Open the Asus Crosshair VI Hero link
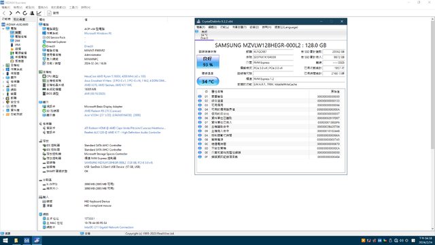Image resolution: width=435 pixels, height=245 pixels. [125, 80]
